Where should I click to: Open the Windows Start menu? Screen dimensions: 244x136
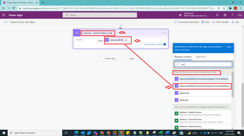4,133
